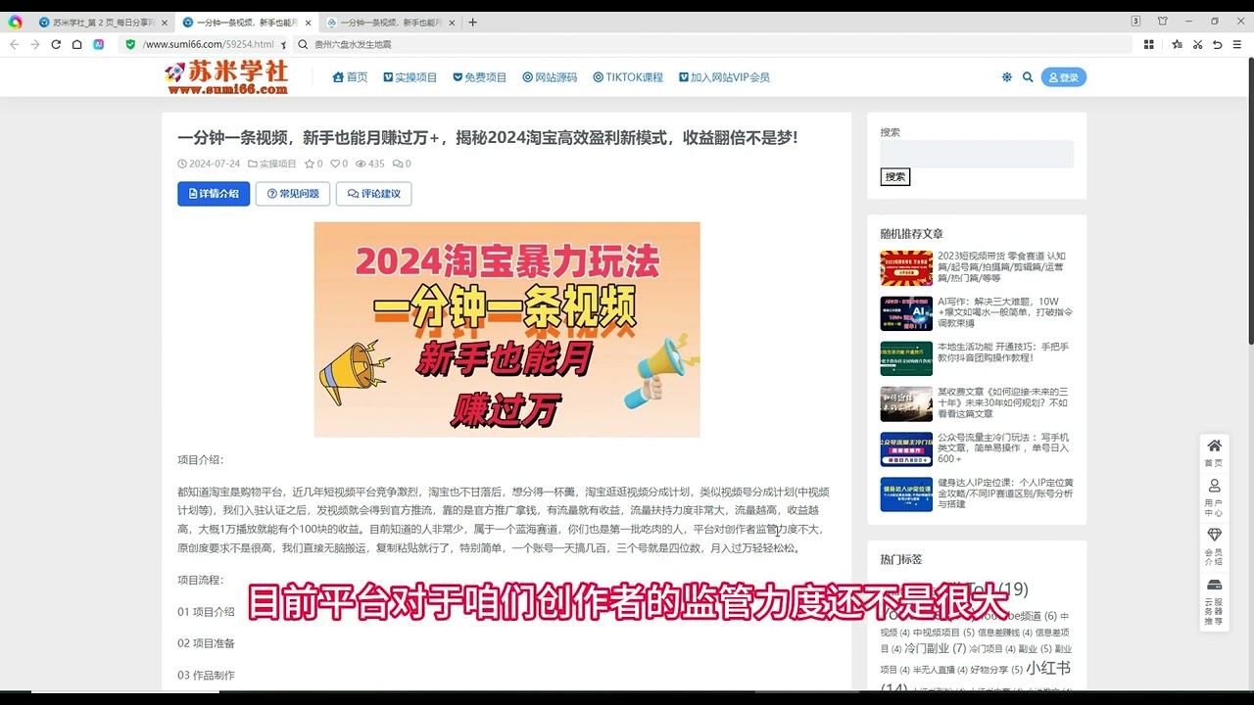Click the browser search box 贵州六盘水发生地震
The width and height of the screenshot is (1254, 705).
click(713, 44)
